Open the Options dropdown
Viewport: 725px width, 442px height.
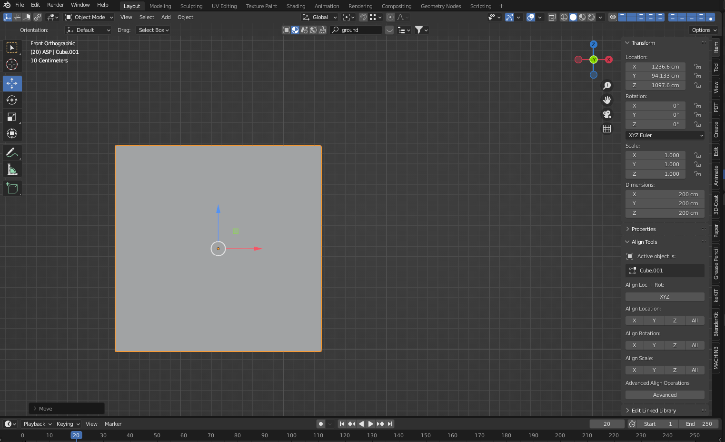[x=704, y=30]
